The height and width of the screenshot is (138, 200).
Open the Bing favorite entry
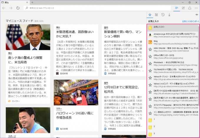tap(173, 42)
